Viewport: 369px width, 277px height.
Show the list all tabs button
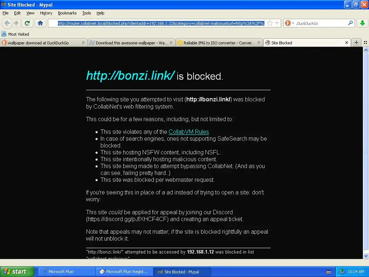click(x=365, y=43)
